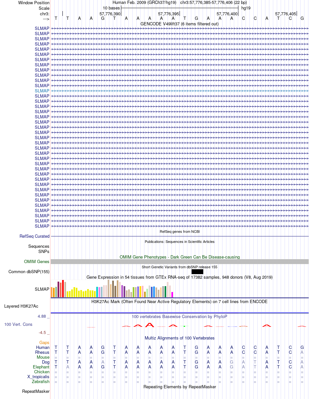The image size is (309, 399).
Task: Open the 100 vertebrates PhyloP conservation title
Action: (180, 316)
